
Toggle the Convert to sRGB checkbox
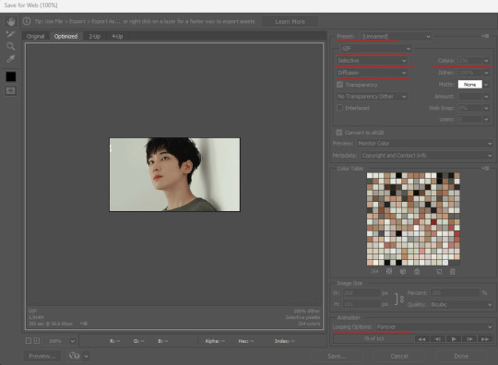339,133
